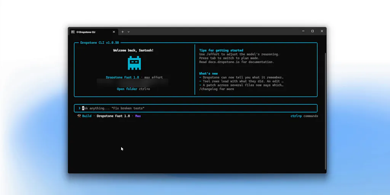
Task: Click the ctrl+p commands hint
Action: pyautogui.click(x=304, y=116)
